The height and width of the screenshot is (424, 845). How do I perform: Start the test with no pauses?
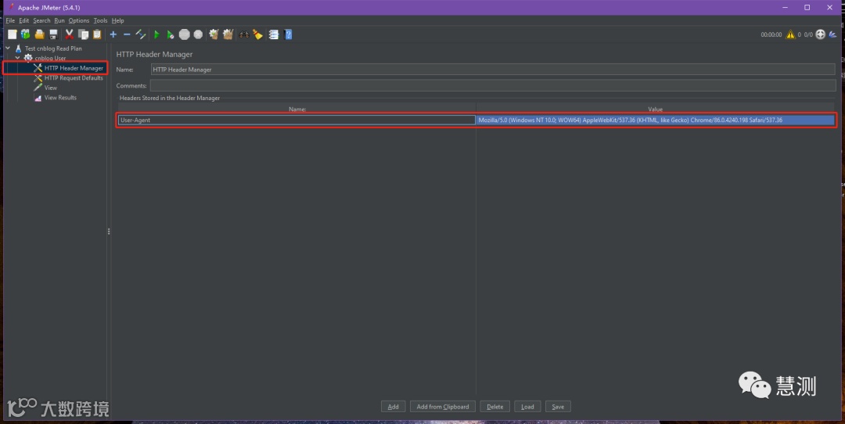tap(171, 34)
